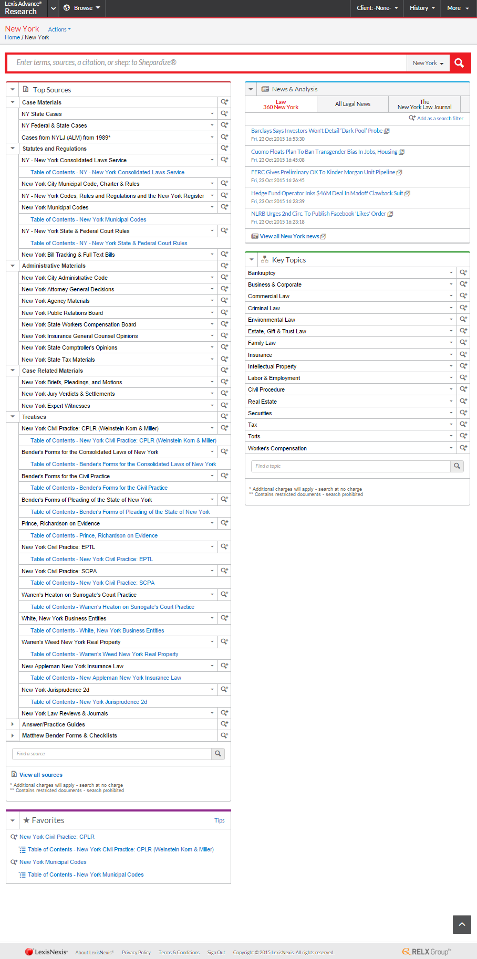Open the Client -None- dropdown

(x=377, y=8)
